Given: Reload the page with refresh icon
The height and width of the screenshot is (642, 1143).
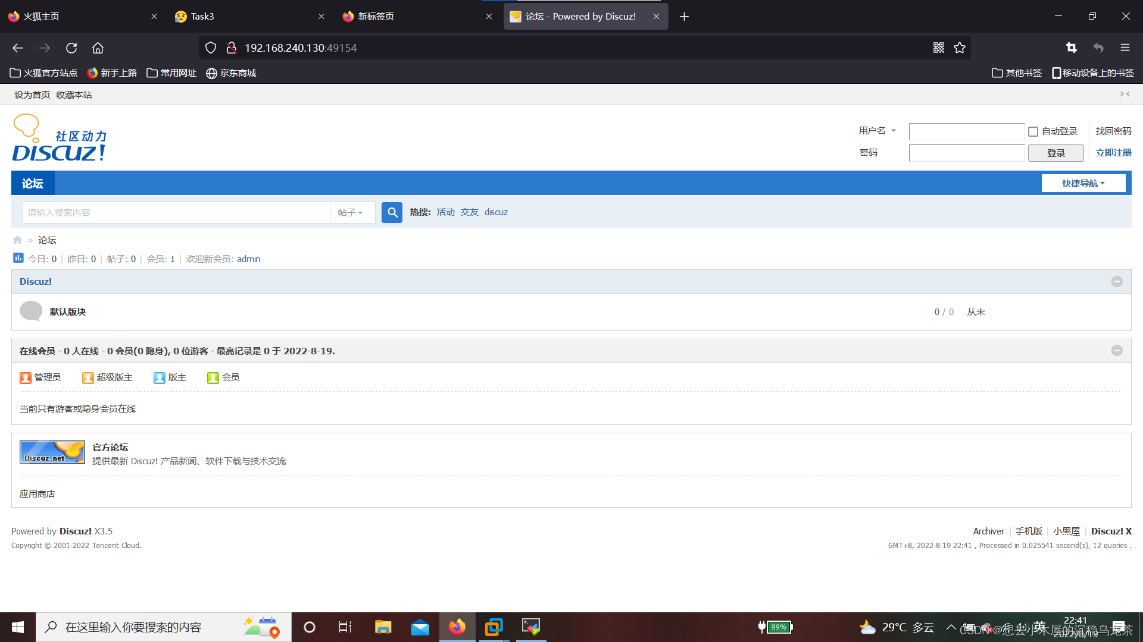Looking at the screenshot, I should [x=71, y=48].
